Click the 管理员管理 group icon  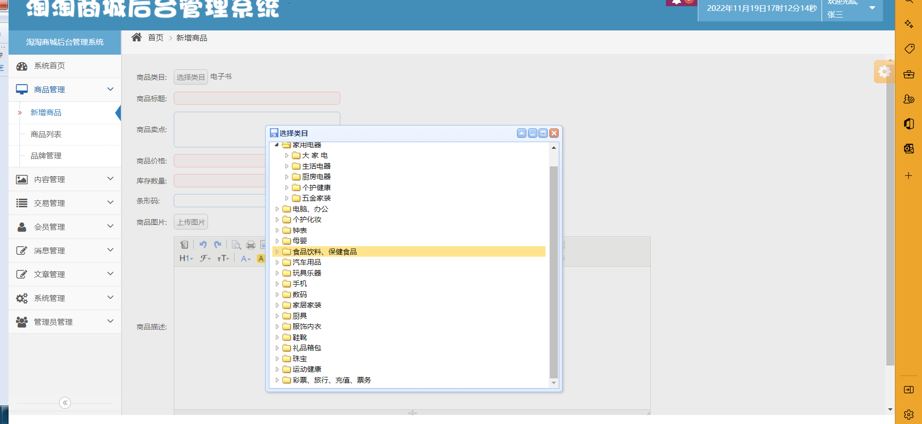pyautogui.click(x=22, y=322)
